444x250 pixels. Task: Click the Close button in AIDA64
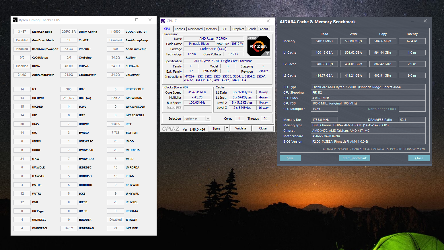(419, 158)
